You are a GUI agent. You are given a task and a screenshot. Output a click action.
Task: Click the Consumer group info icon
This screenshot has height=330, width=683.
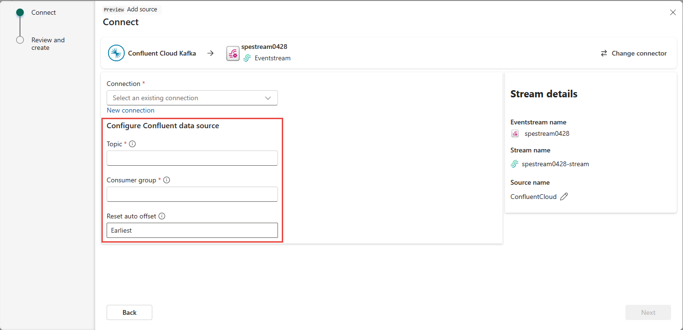coord(166,180)
